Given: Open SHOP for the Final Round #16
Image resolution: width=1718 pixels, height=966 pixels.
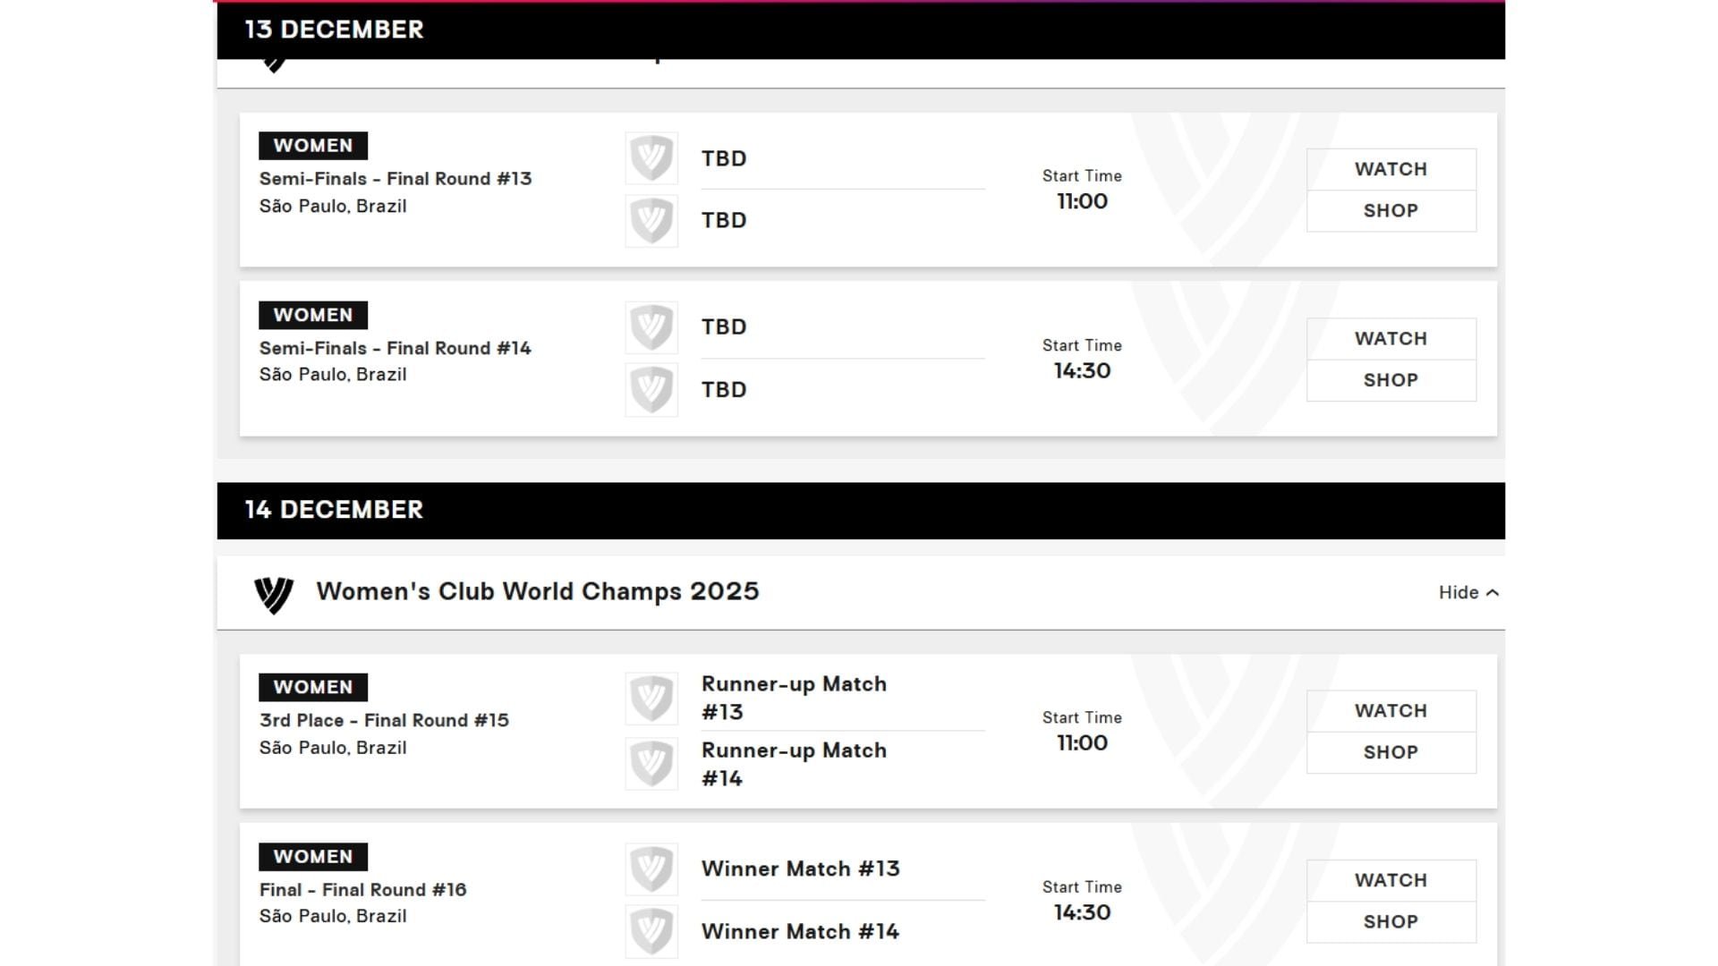Looking at the screenshot, I should pos(1391,921).
